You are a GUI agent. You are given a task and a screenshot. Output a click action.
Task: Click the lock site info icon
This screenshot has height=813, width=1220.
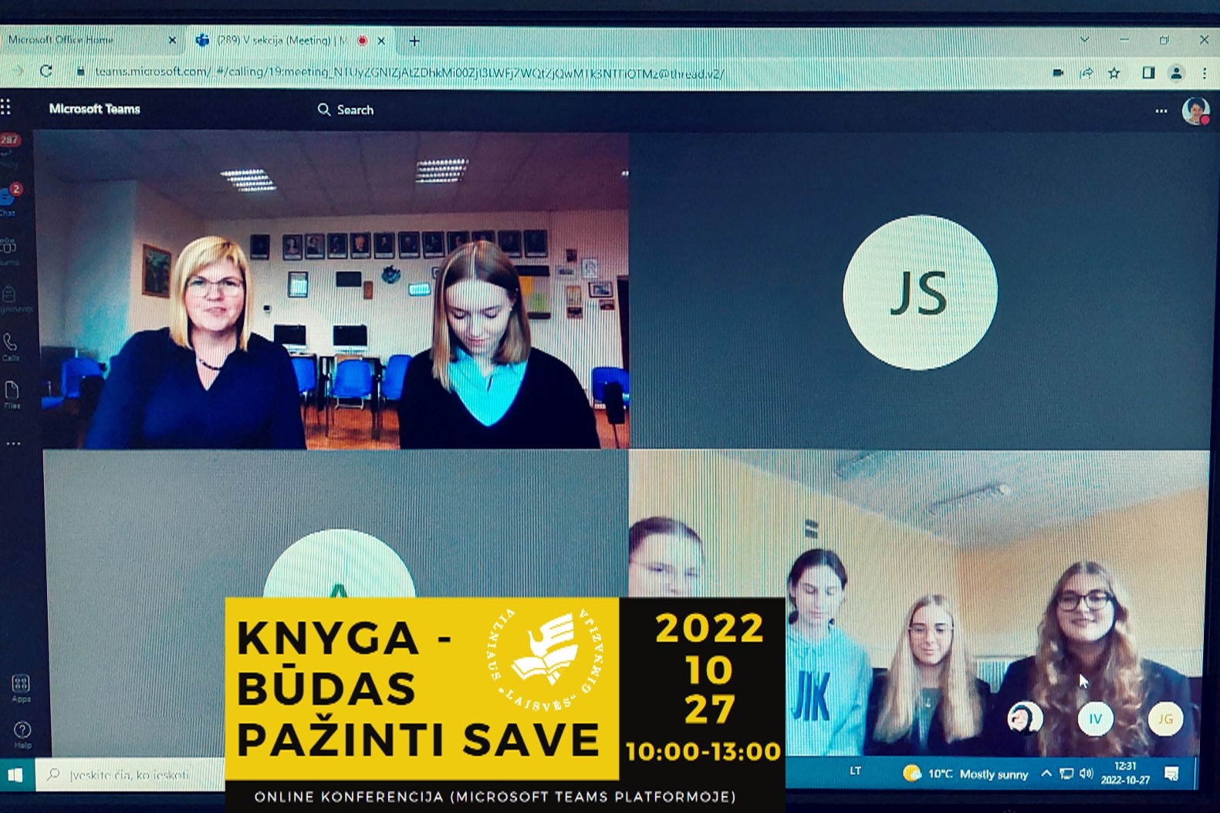(x=80, y=72)
